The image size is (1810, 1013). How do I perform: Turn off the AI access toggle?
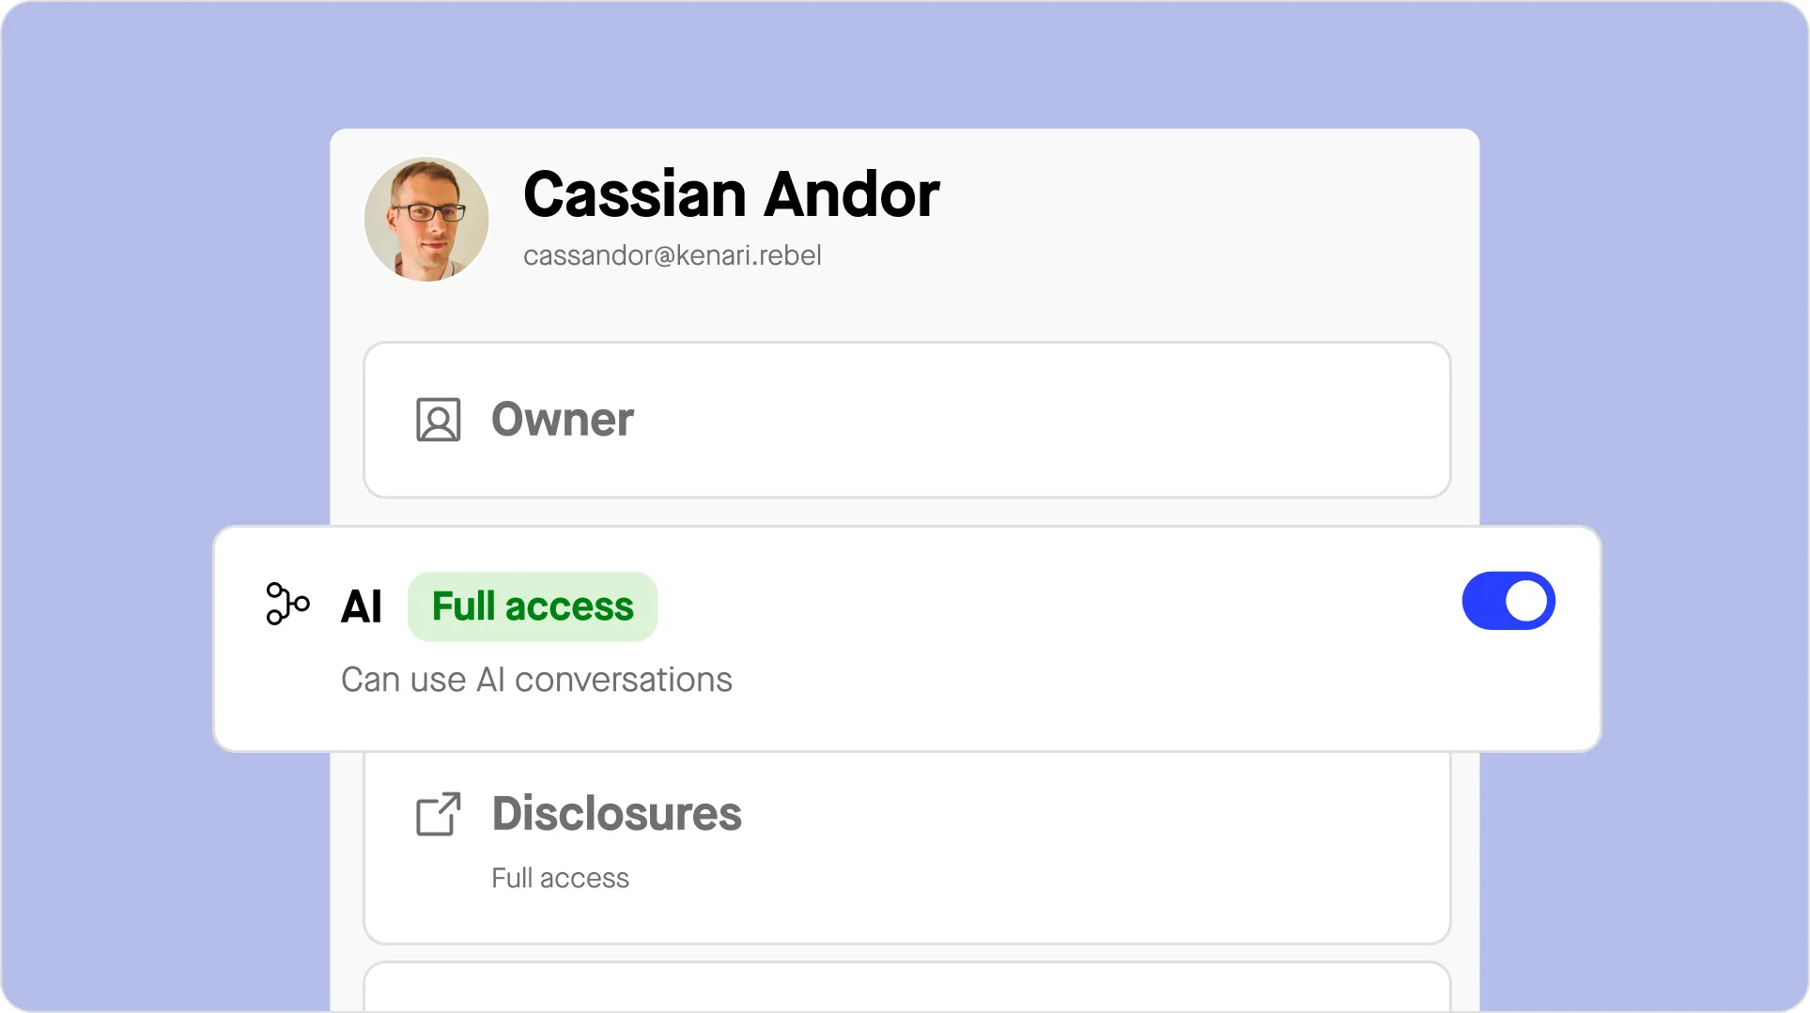(x=1508, y=602)
